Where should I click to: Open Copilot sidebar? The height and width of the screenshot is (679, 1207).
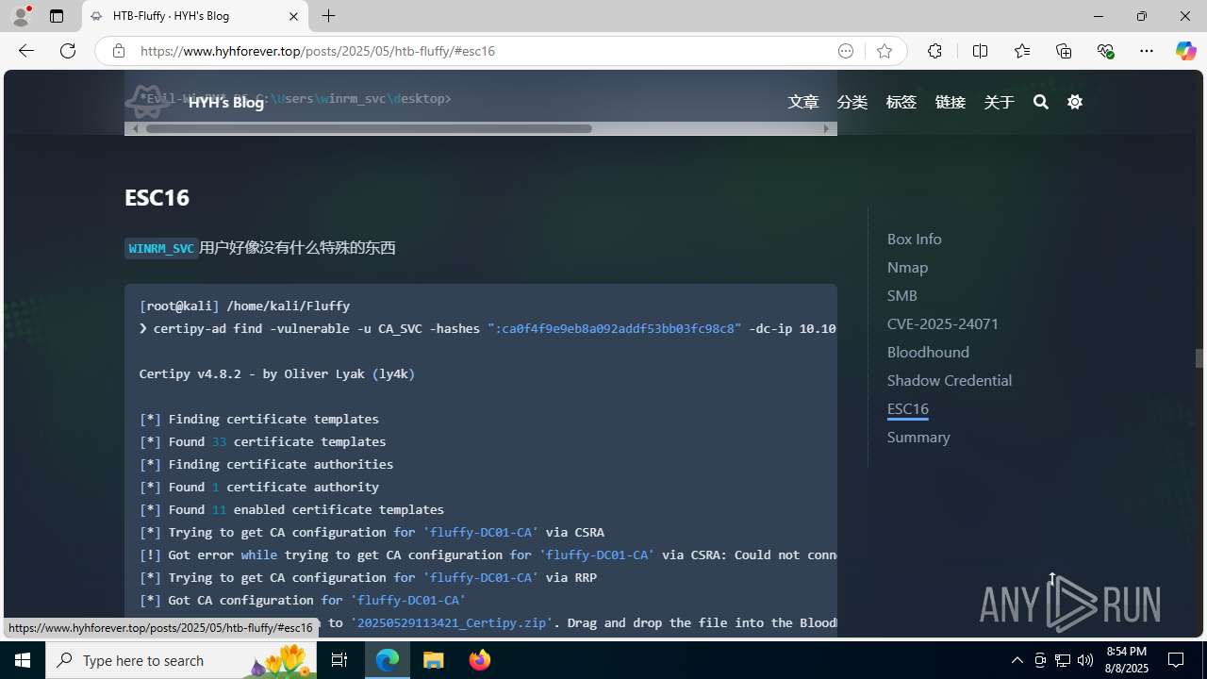[x=1185, y=51]
